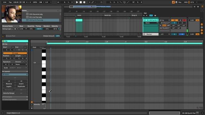The height and width of the screenshot is (115, 205).
Task: Open the groove Base 1/16 dropdown
Action: 23,29
